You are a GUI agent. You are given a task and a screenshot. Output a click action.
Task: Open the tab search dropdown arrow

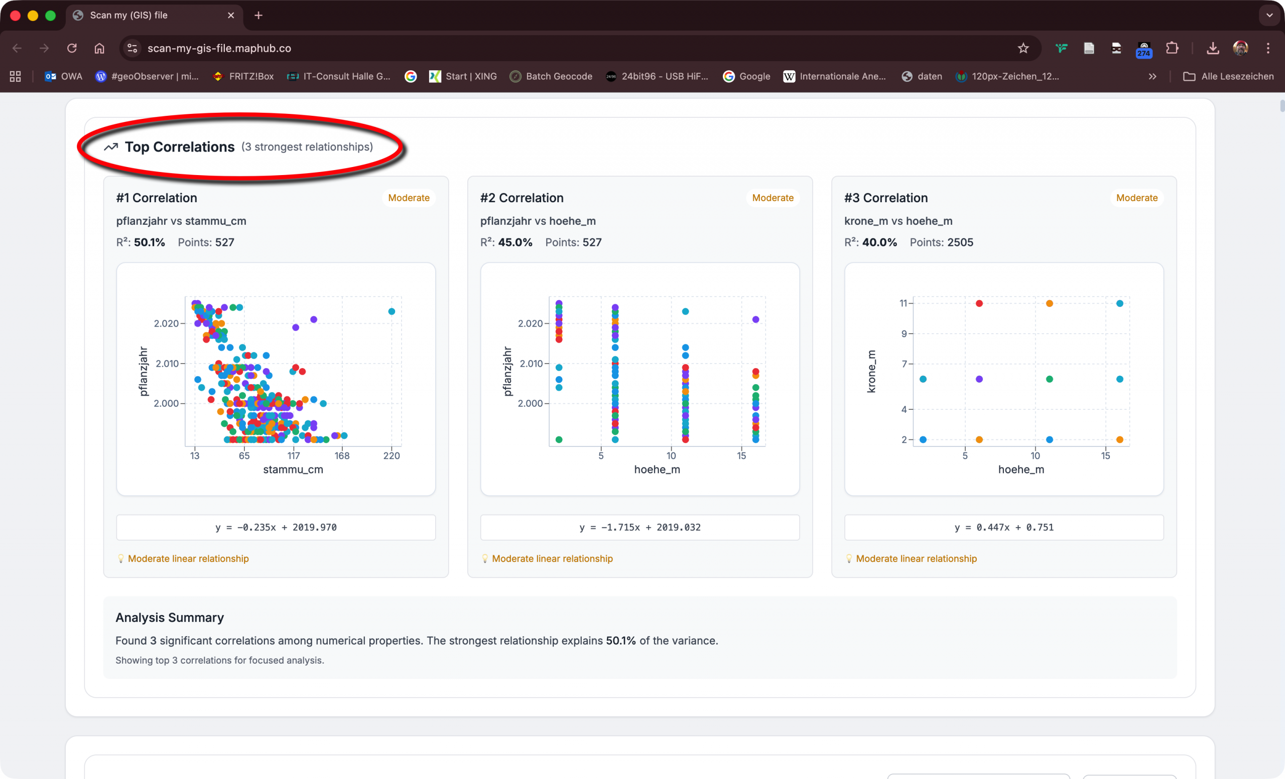click(x=1269, y=15)
